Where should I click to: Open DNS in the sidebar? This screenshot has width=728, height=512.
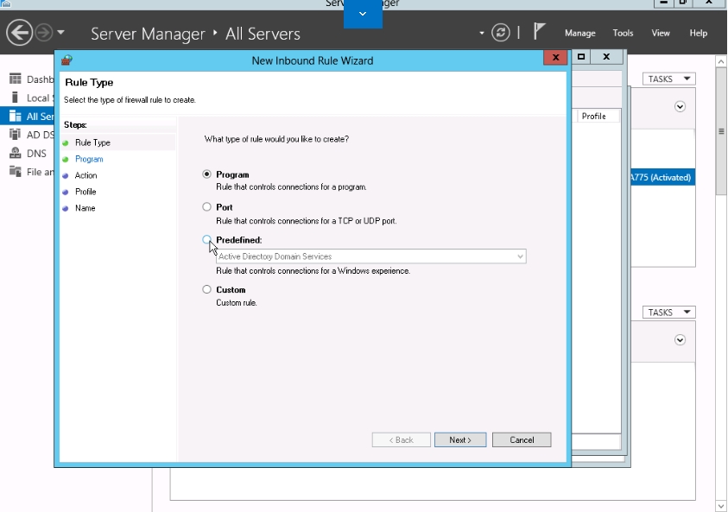click(x=36, y=153)
